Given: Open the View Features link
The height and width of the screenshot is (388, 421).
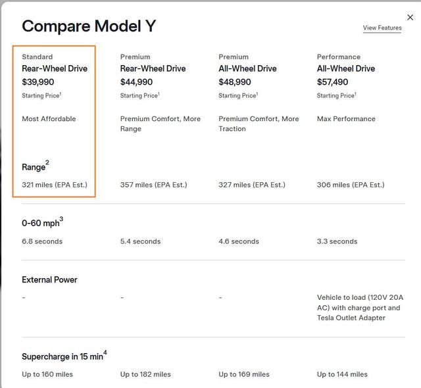Looking at the screenshot, I should [382, 28].
